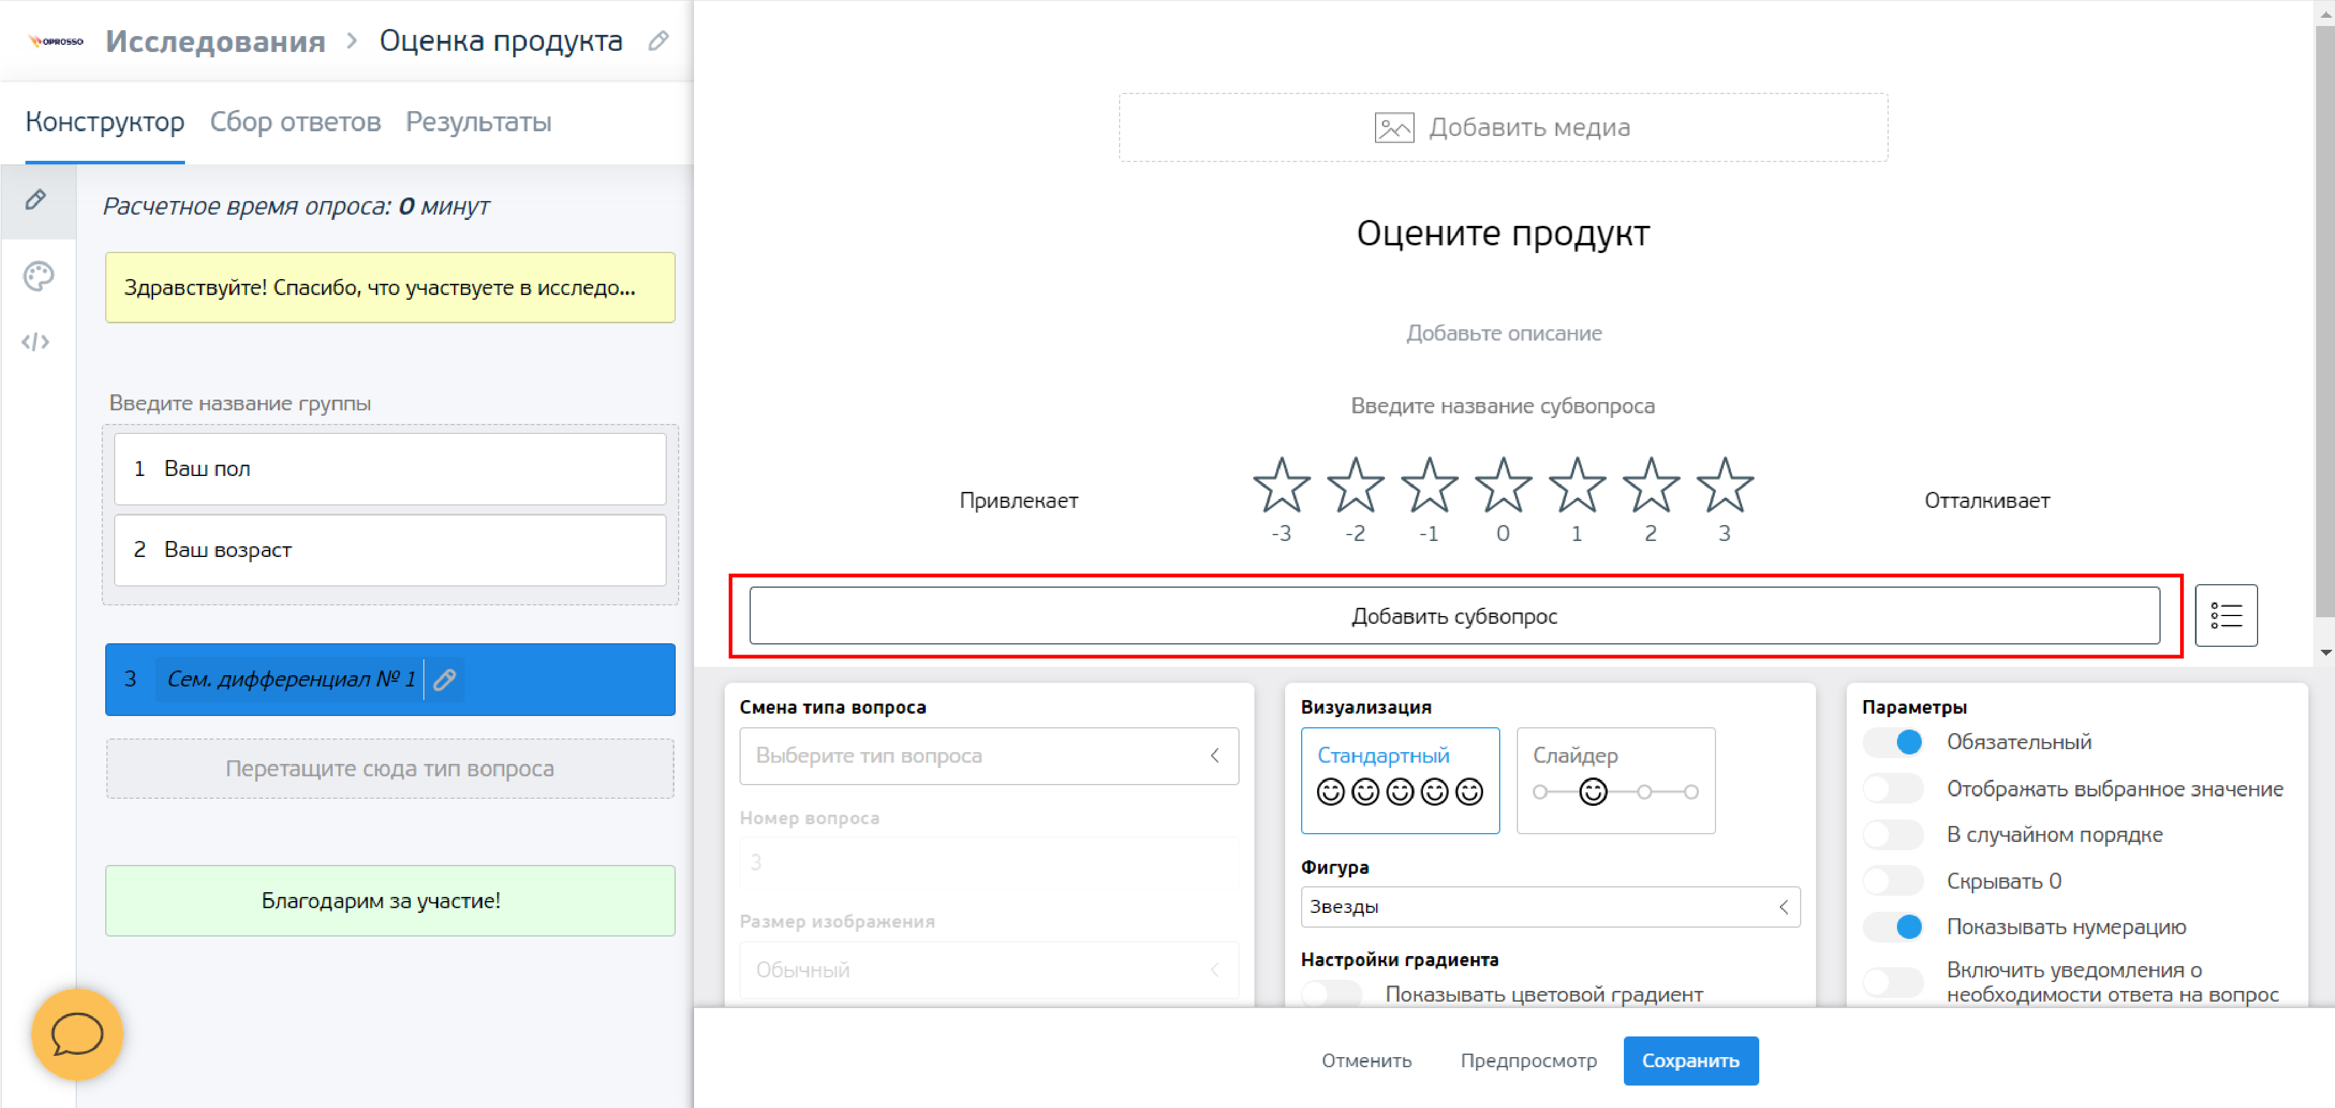The width and height of the screenshot is (2335, 1108).
Task: Select the star labeled 2
Action: point(1650,486)
